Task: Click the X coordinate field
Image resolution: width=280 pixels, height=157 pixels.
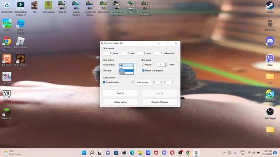Action: pos(158,82)
